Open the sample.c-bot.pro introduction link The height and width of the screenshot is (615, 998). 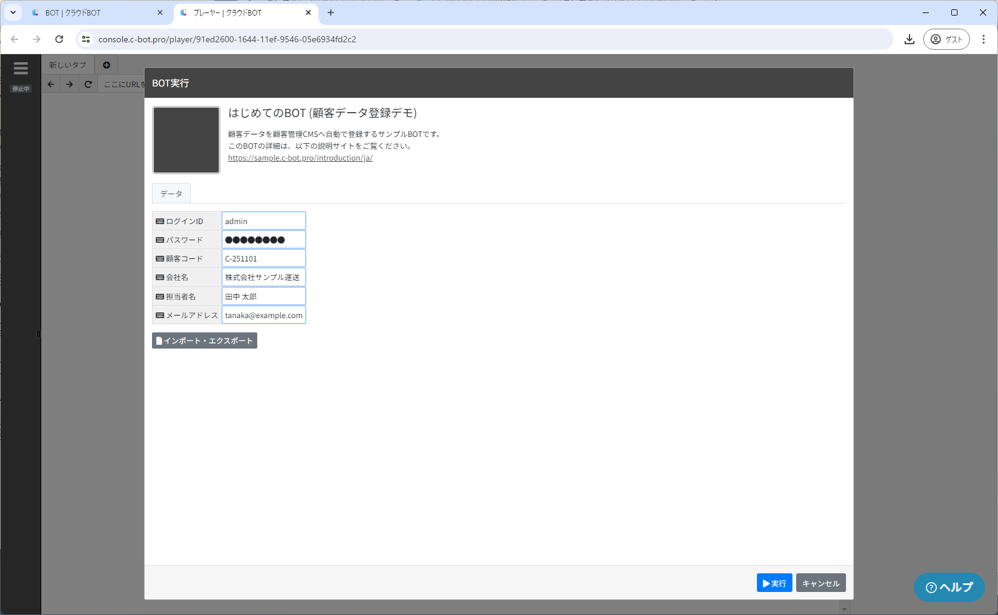click(x=300, y=158)
